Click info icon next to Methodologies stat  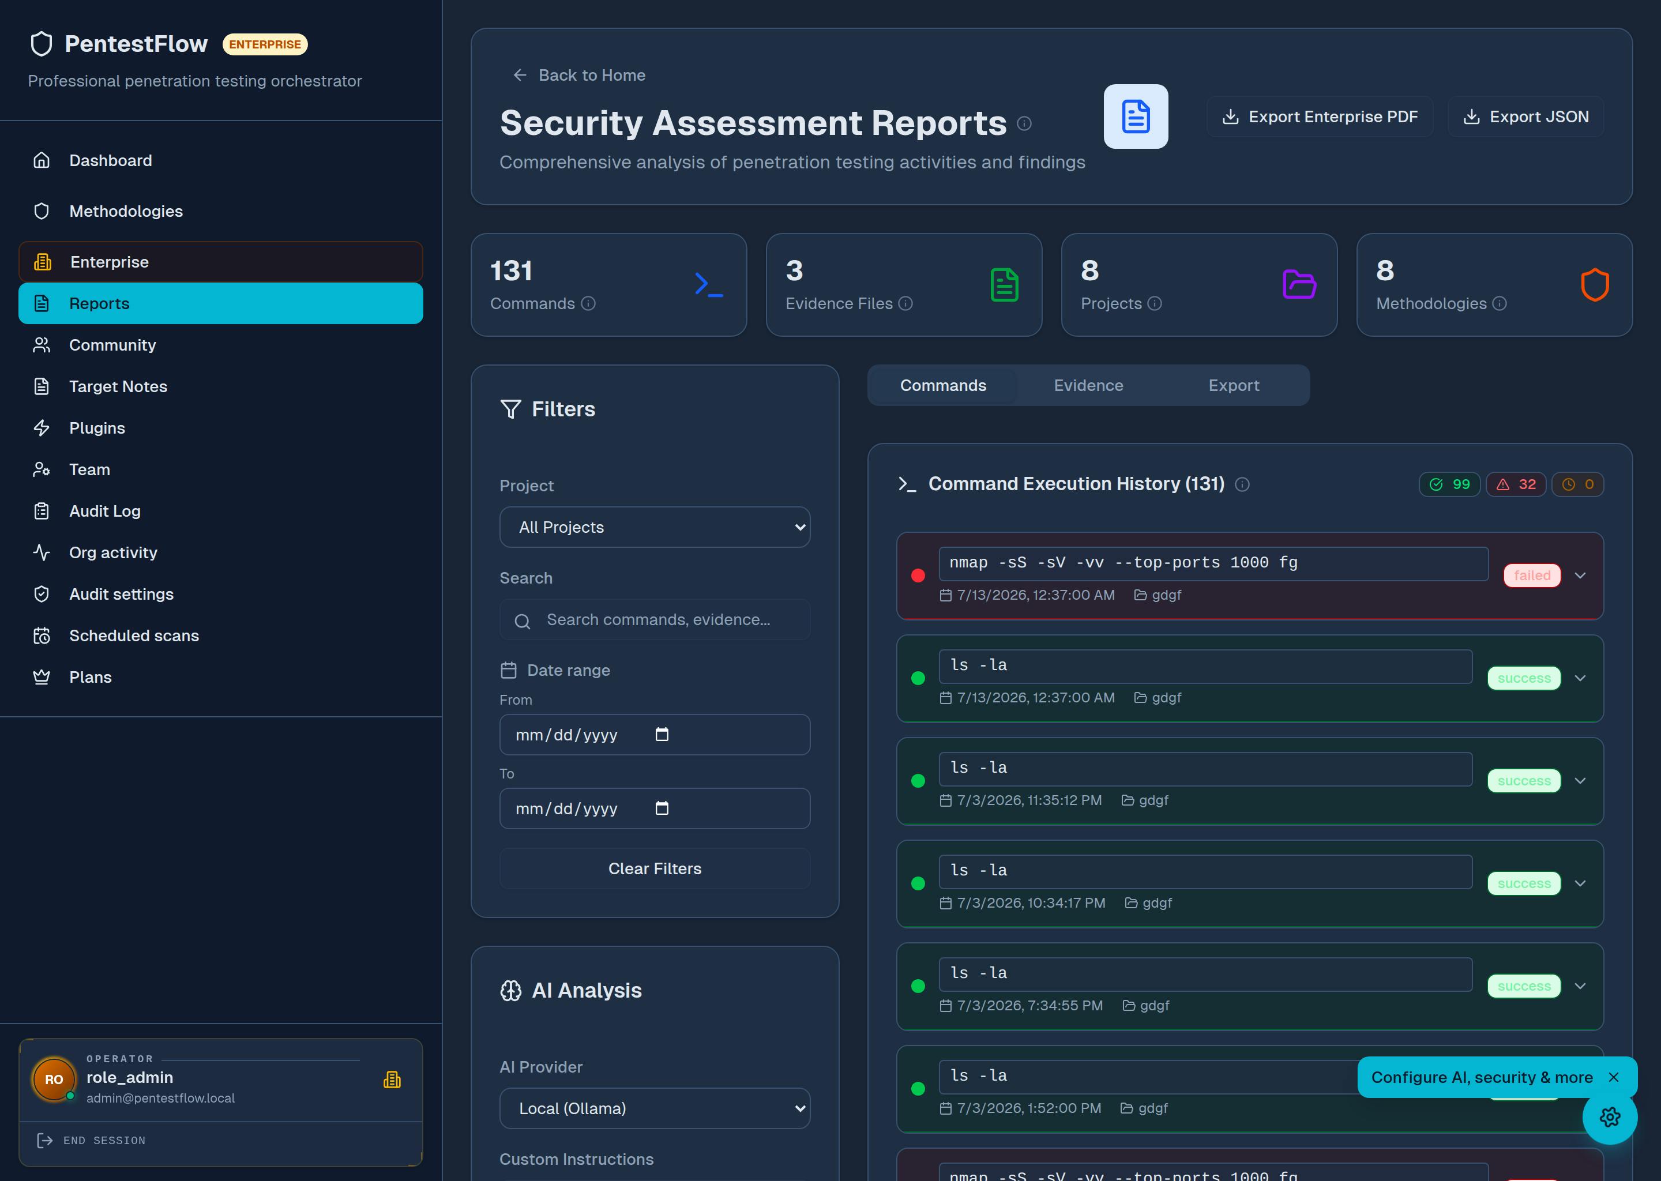pos(1500,303)
